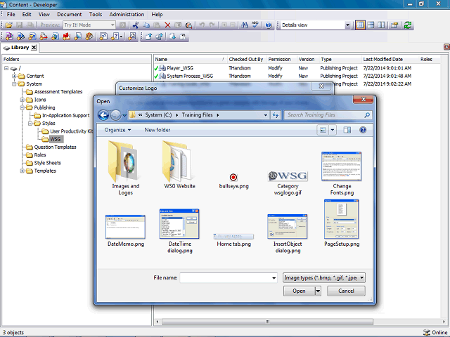Select the single-pane layout icon
Image resolution: width=450 pixels, height=337 pixels.
pyautogui.click(x=360, y=25)
